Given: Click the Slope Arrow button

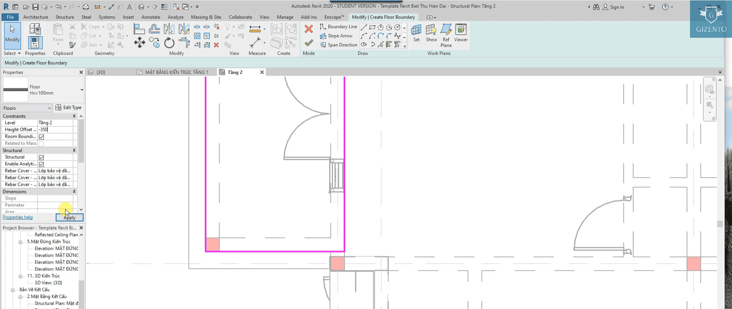Looking at the screenshot, I should (336, 36).
